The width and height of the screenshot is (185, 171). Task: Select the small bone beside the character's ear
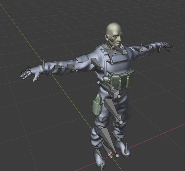(110, 39)
